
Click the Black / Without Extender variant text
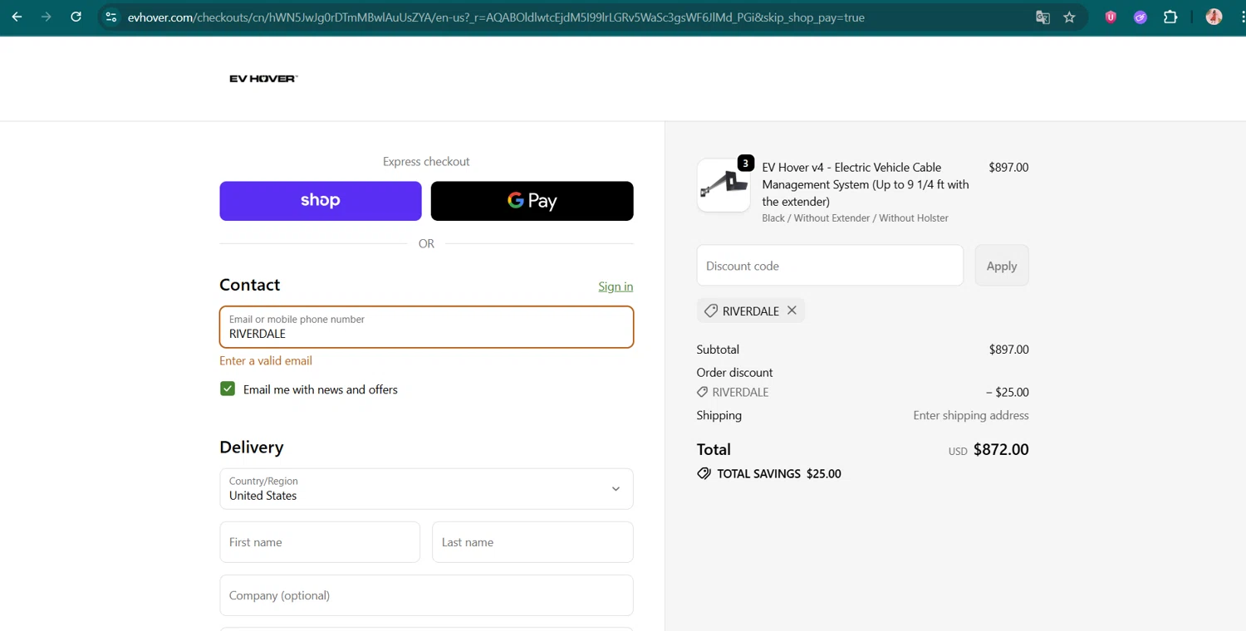855,218
